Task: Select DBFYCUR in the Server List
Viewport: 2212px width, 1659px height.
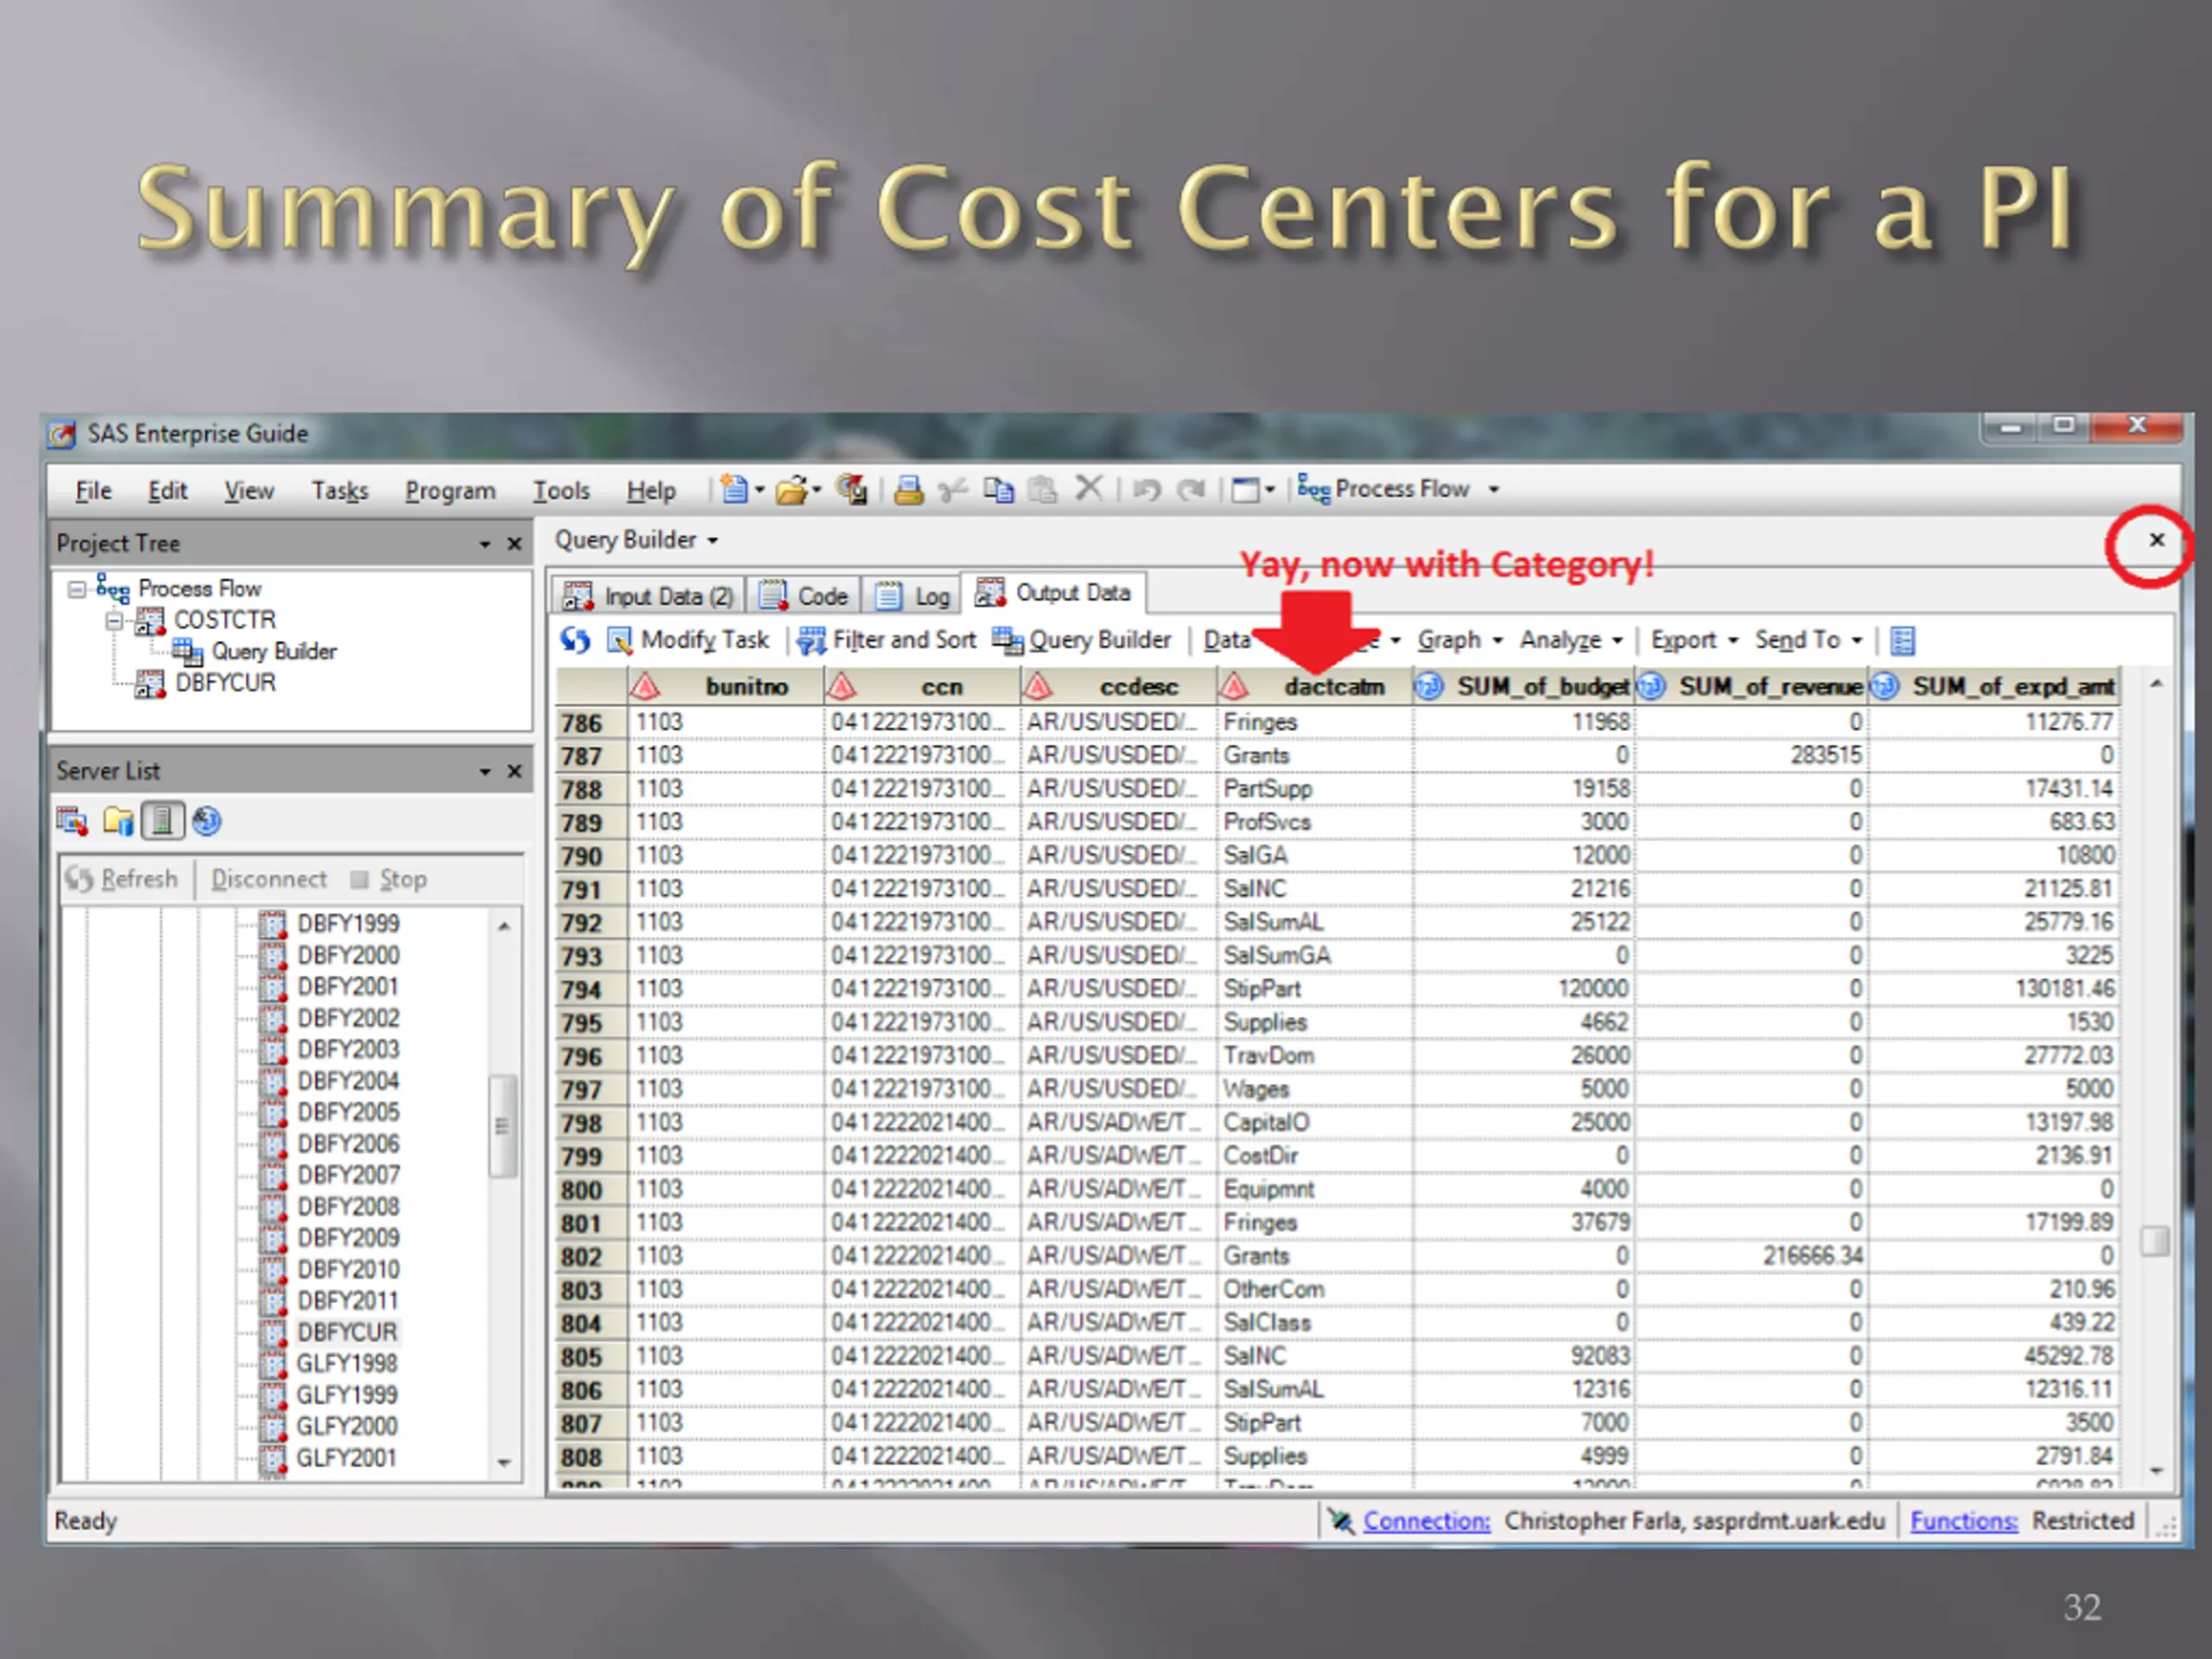Action: click(347, 1332)
